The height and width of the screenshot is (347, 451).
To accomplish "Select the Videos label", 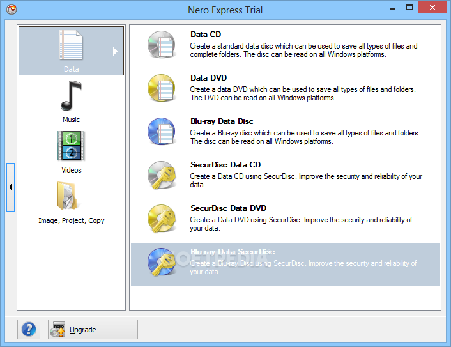I will 72,170.
